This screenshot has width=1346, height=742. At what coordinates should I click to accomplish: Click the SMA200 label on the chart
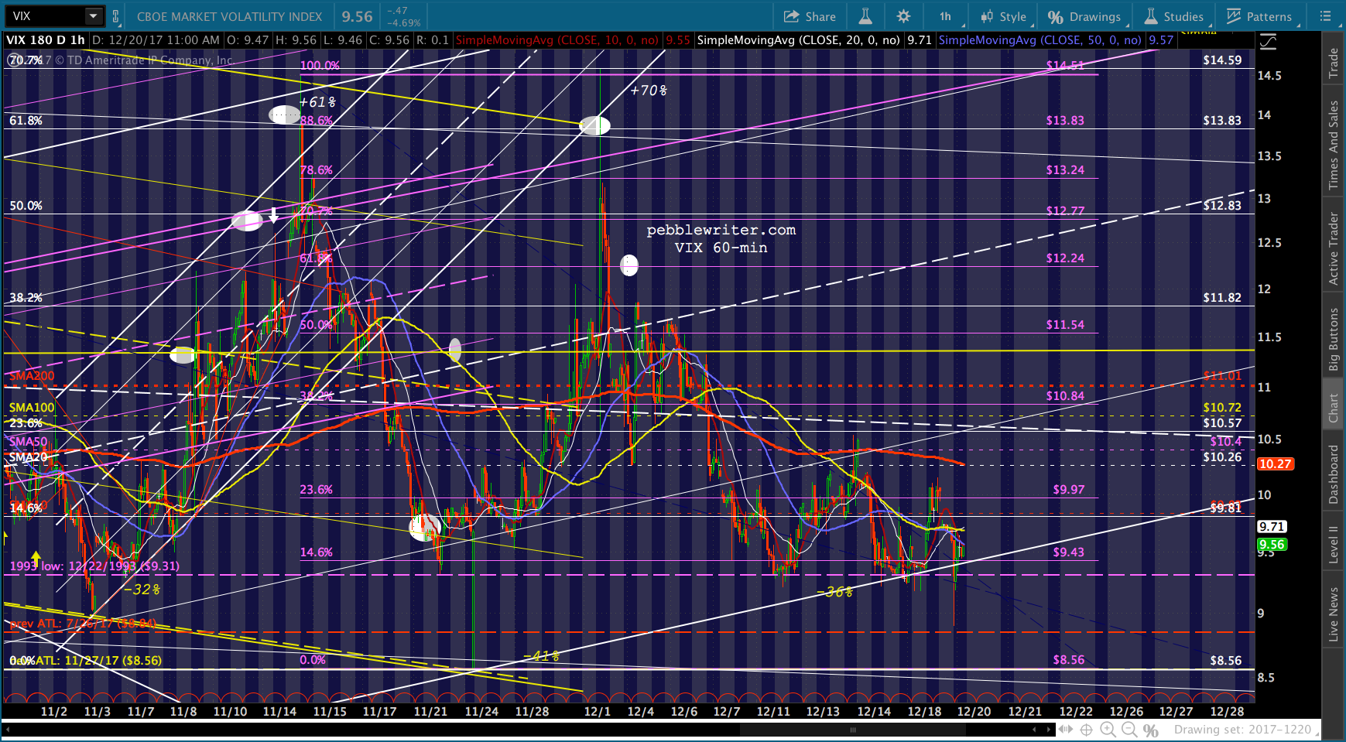point(32,376)
